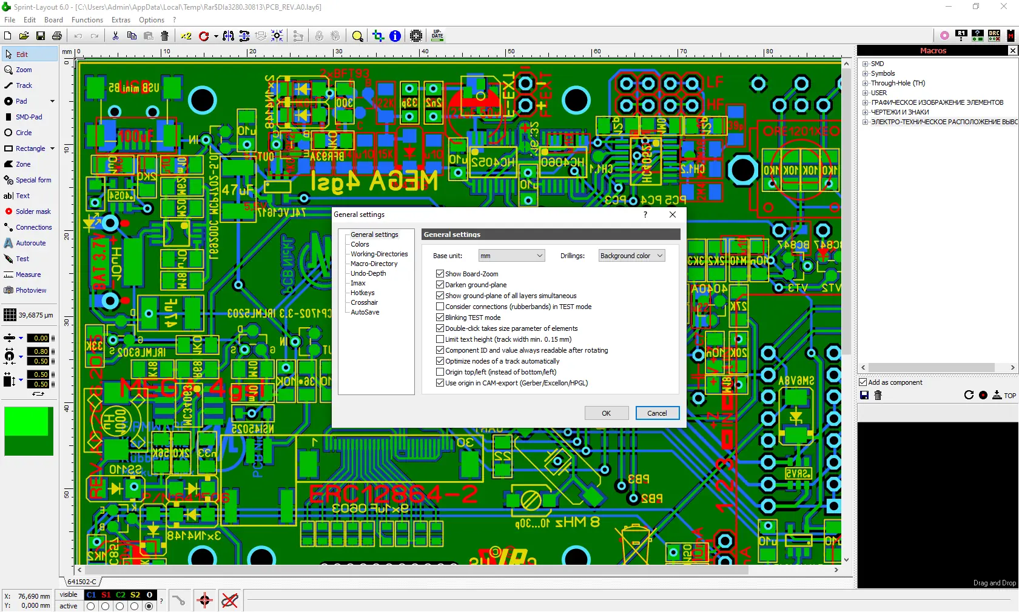Viewport: 1019px width, 612px height.
Task: Open the Extras menu
Action: pos(121,20)
